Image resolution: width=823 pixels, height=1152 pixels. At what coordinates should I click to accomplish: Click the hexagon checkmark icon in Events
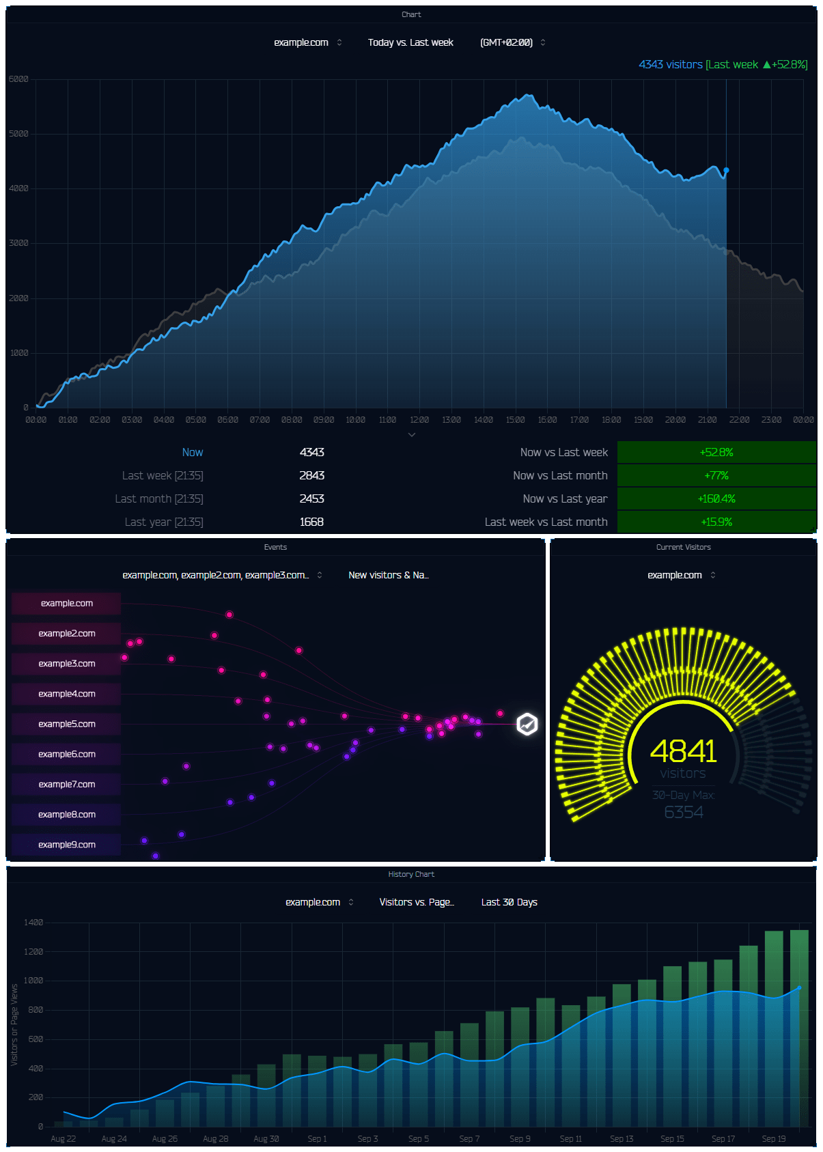click(527, 724)
